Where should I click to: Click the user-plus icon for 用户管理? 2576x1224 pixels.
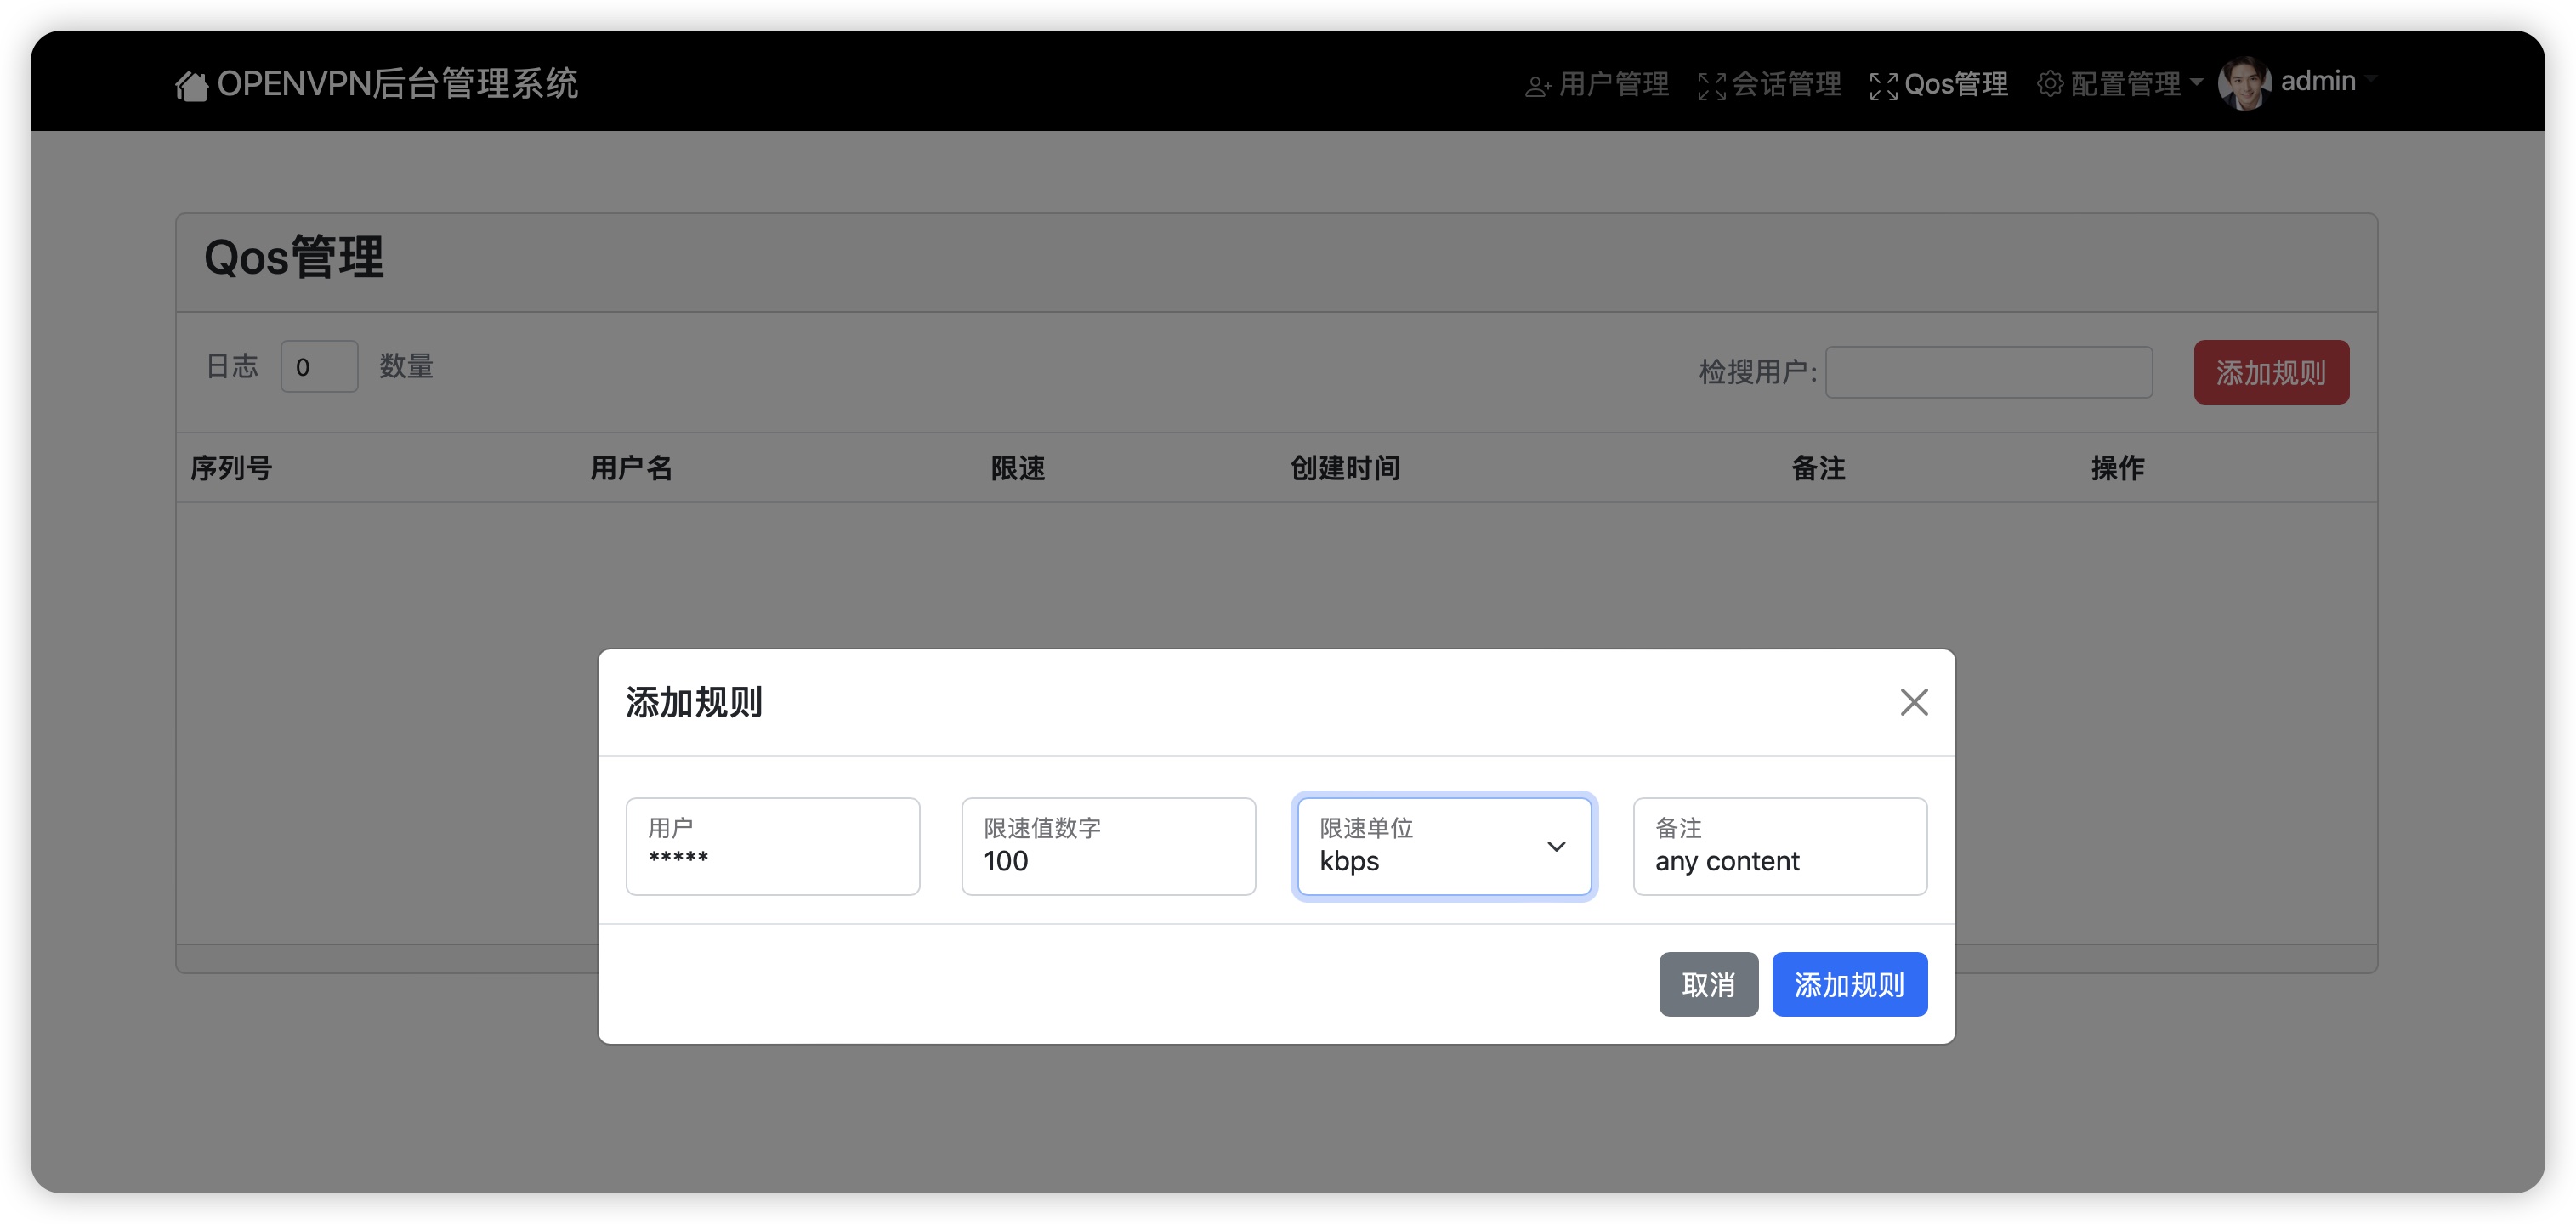click(1537, 87)
